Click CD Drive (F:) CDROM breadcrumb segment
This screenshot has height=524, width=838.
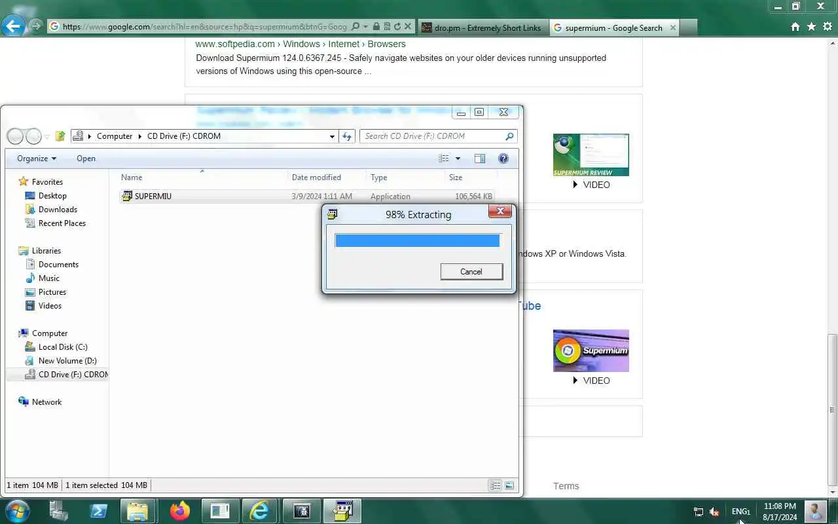pos(183,136)
